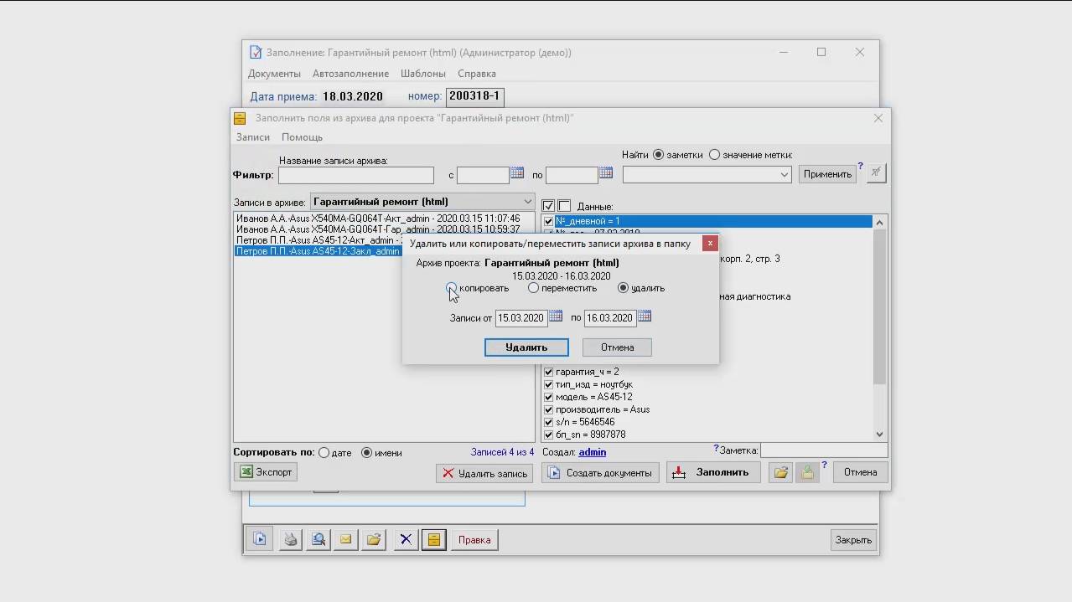Click the help mark beside the green save icon
The height and width of the screenshot is (602, 1072).
point(825,466)
